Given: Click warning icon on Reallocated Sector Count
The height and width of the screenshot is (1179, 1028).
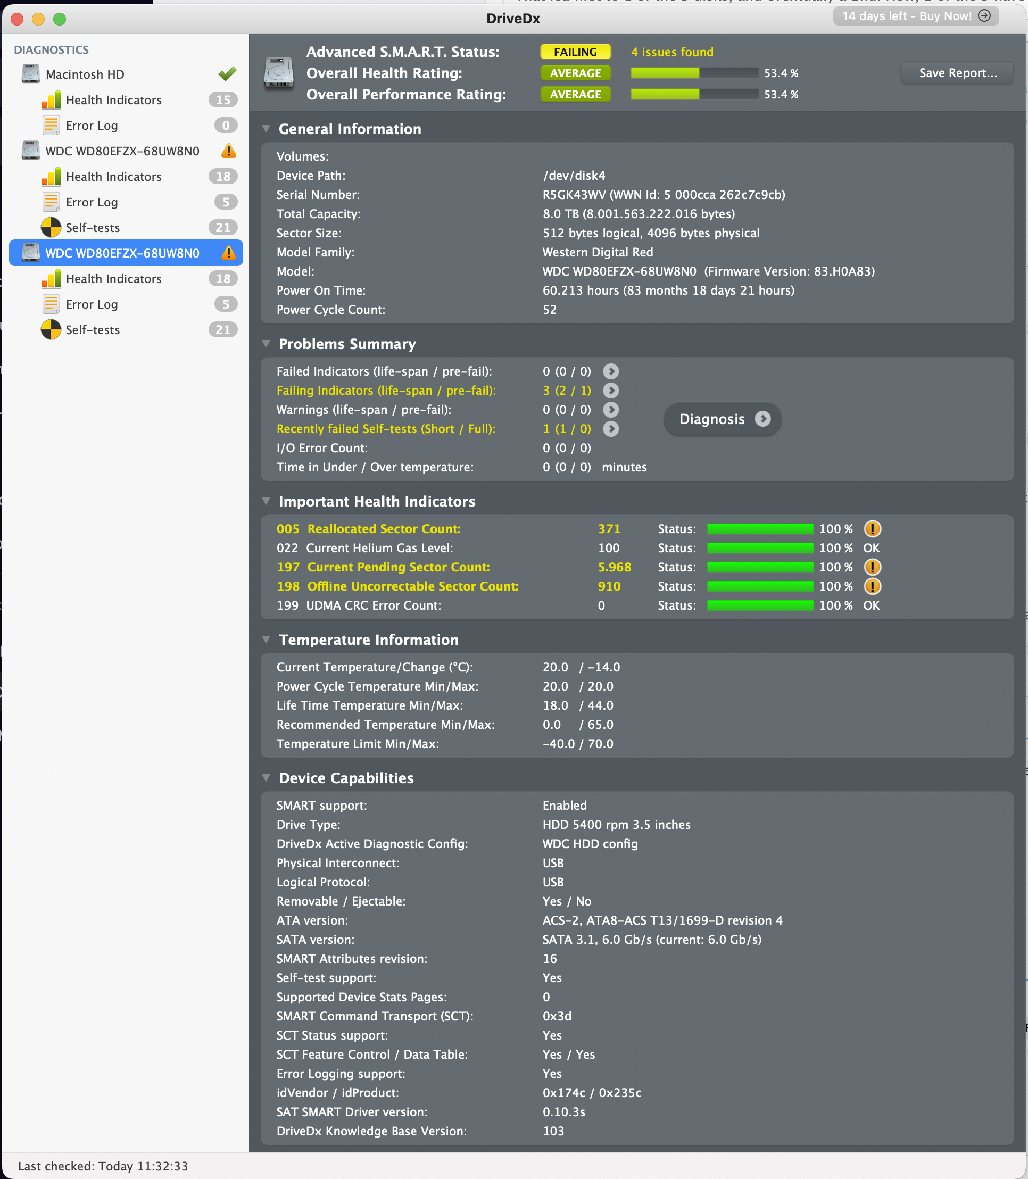Looking at the screenshot, I should pos(872,529).
